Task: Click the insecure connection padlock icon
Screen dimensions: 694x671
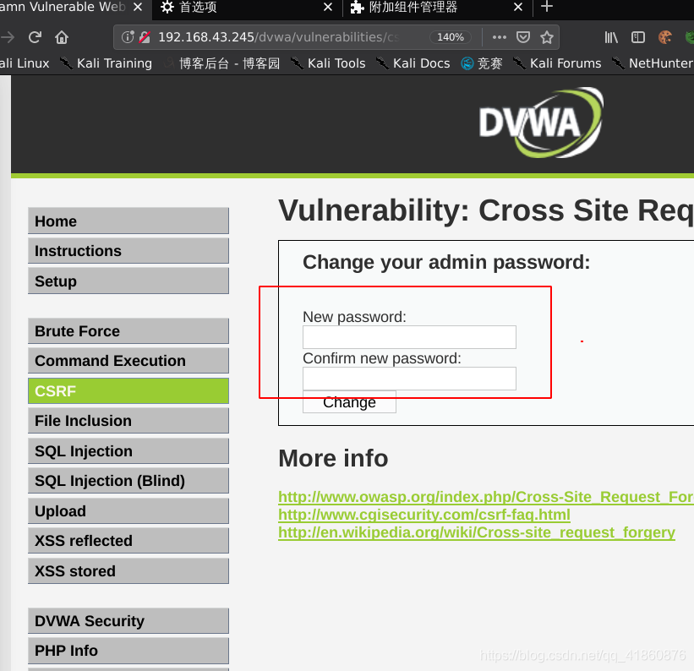Action: 145,37
